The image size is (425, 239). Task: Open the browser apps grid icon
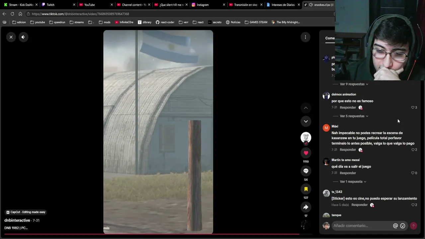(4, 22)
